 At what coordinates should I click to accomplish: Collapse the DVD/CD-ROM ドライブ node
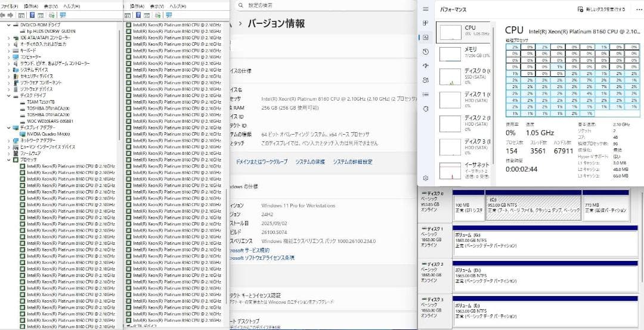click(9, 25)
